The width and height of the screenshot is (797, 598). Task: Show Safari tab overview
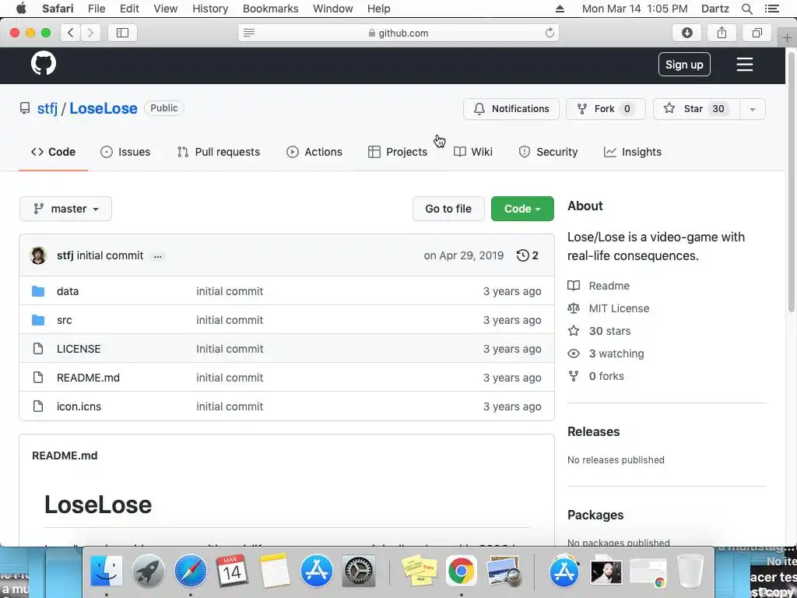click(757, 33)
